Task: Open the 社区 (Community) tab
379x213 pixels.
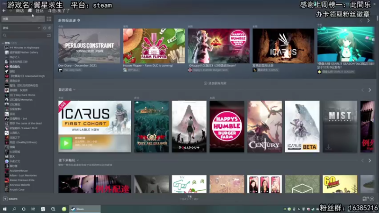Action: point(40,10)
